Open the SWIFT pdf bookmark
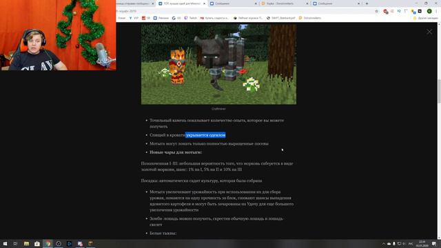The width and height of the screenshot is (441, 248). pyautogui.click(x=281, y=18)
